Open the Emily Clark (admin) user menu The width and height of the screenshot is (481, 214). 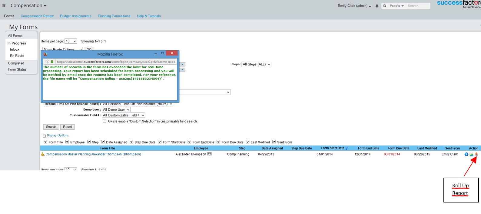[x=354, y=6]
